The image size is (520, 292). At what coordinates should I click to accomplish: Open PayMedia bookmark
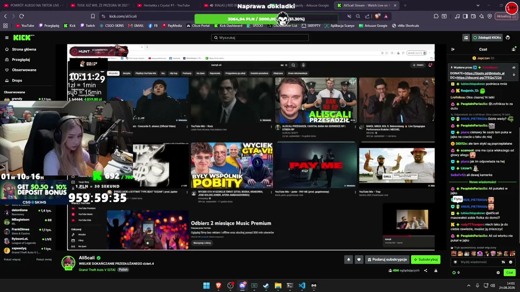pos(172,26)
